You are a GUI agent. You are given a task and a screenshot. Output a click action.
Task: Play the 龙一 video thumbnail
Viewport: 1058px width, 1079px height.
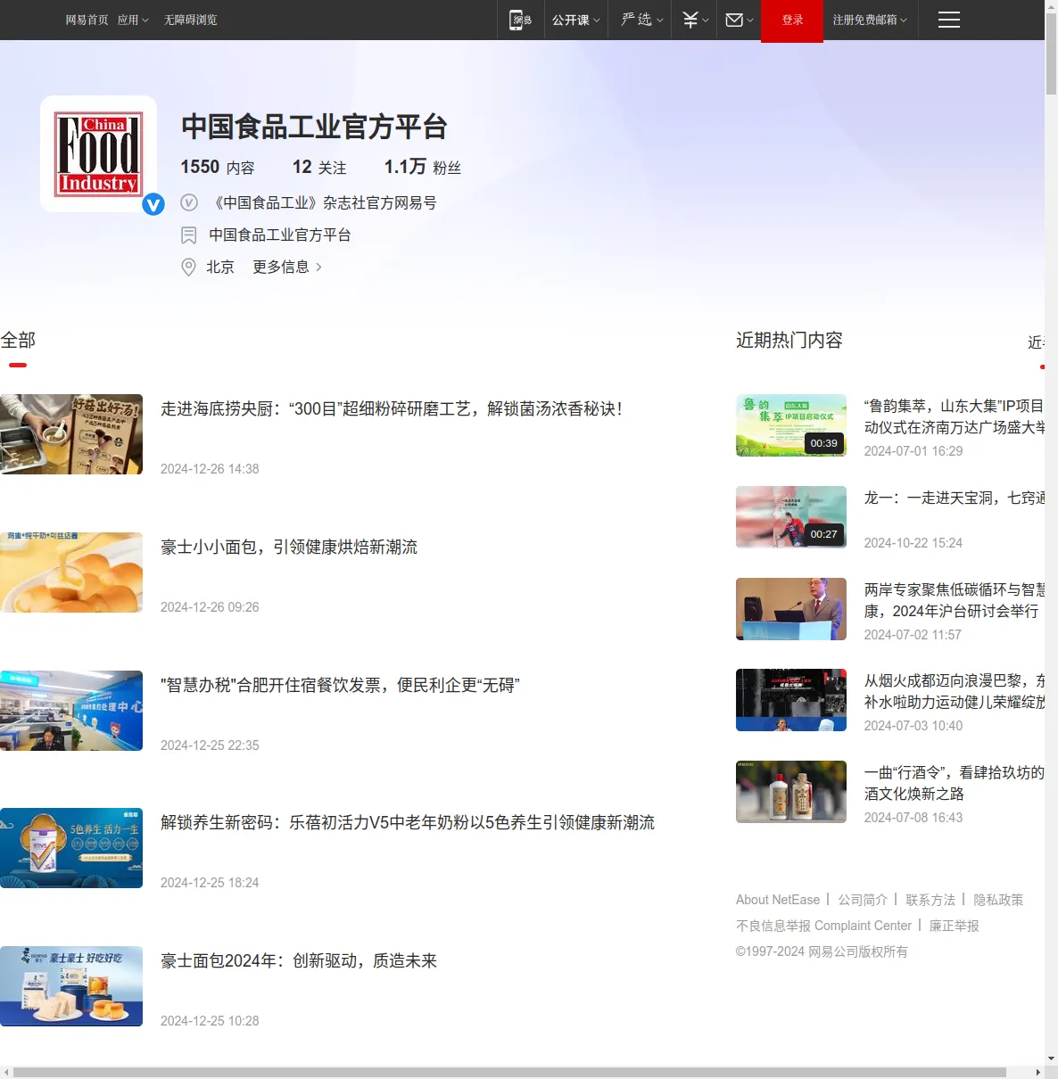click(x=791, y=517)
